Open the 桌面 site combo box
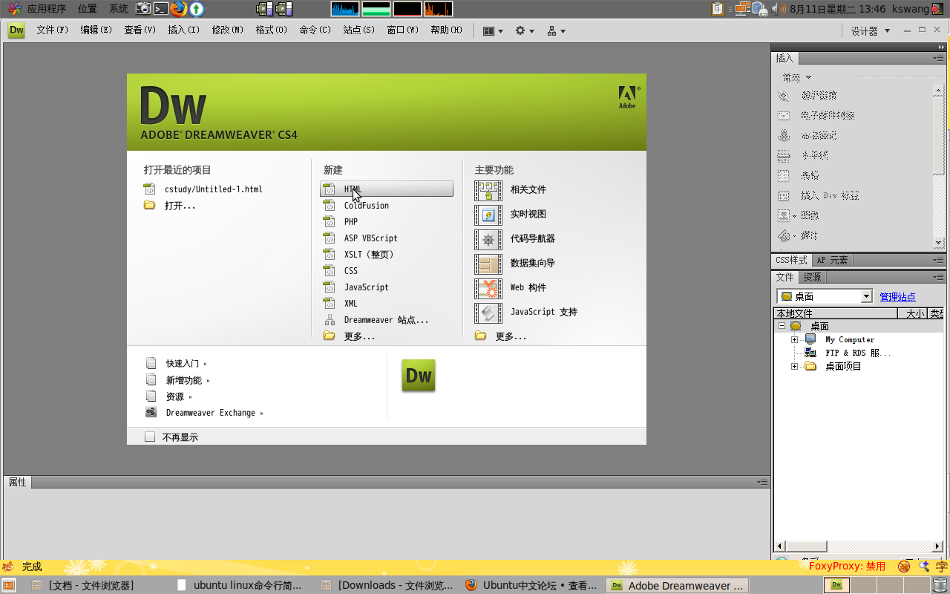 coord(825,296)
